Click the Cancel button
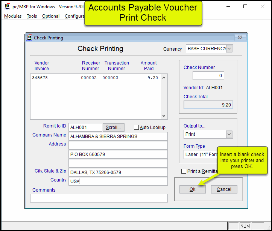The image size is (272, 231). click(x=224, y=189)
